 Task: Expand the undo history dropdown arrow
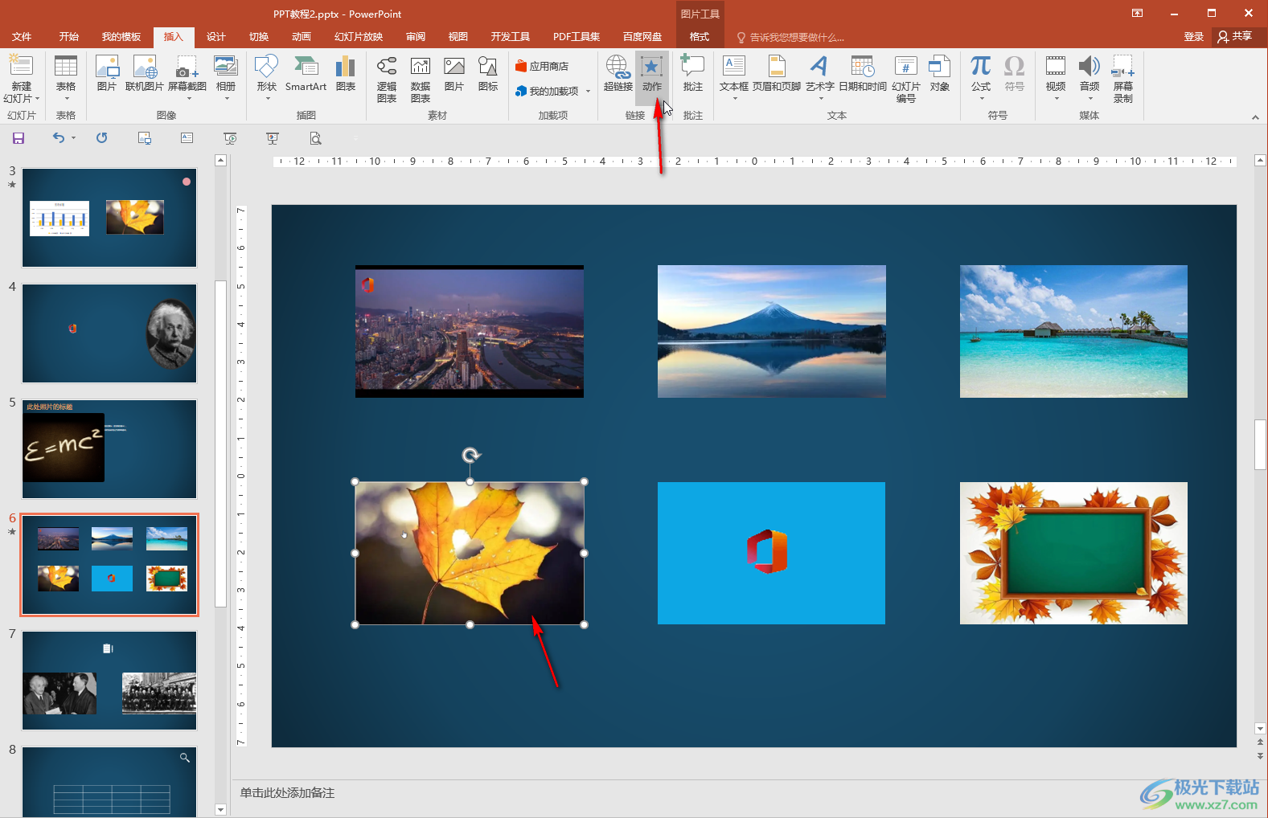click(x=73, y=138)
